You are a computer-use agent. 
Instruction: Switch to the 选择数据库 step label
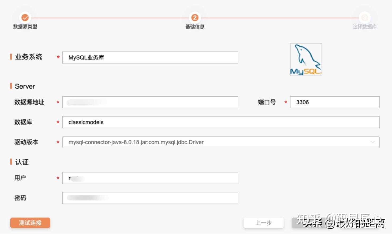point(365,26)
